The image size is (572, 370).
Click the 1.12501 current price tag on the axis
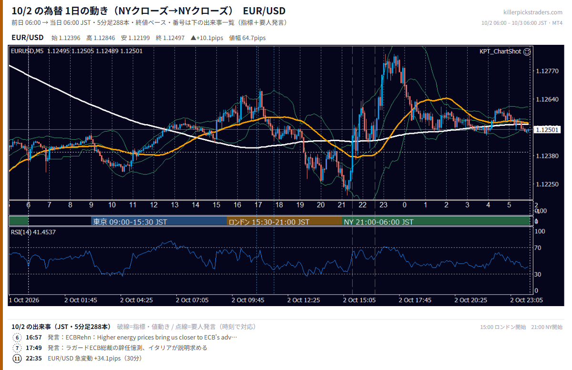pos(547,130)
